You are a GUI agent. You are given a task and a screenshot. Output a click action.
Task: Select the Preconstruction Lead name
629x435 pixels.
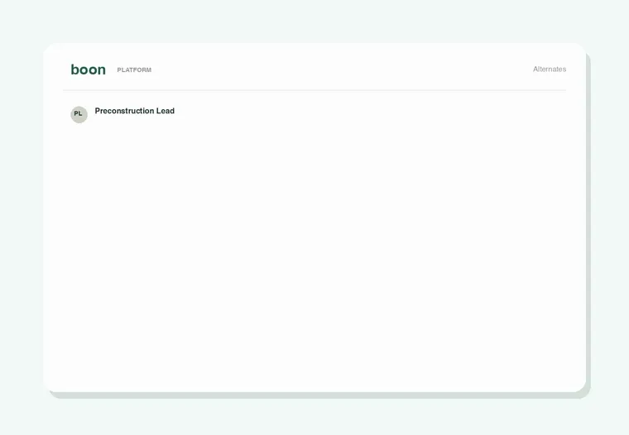click(x=134, y=111)
